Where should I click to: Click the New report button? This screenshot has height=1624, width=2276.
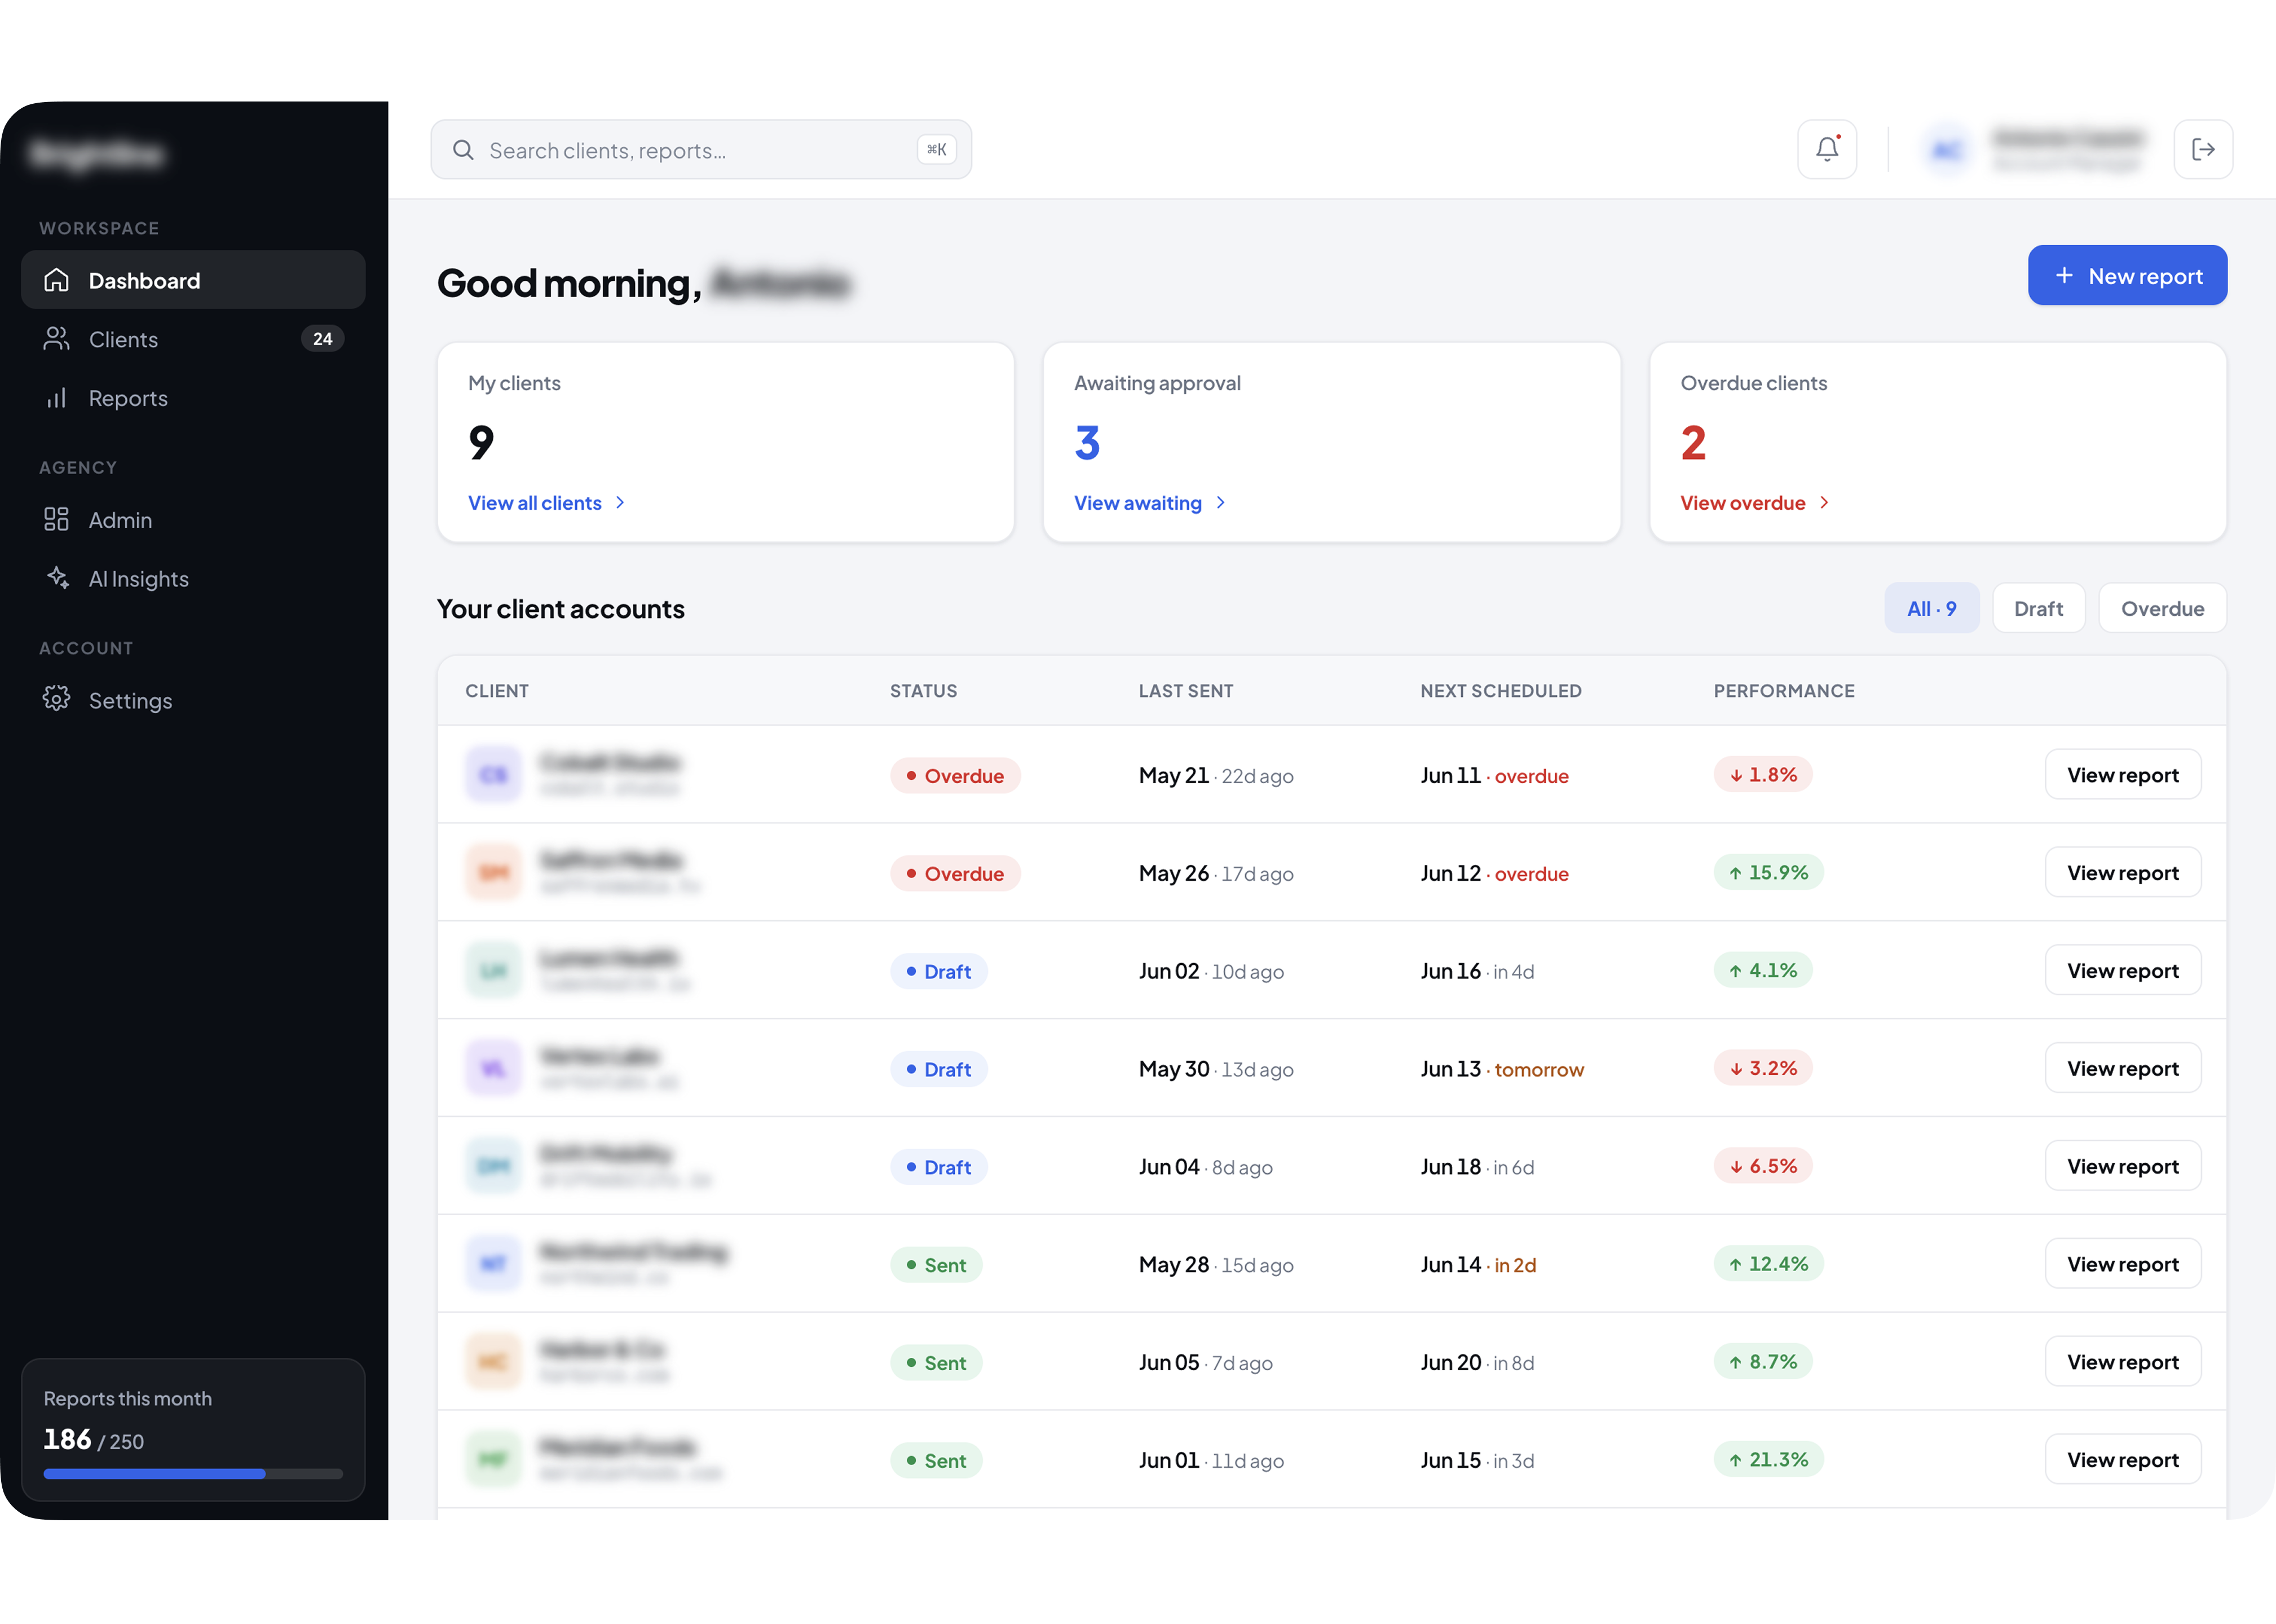click(2127, 275)
